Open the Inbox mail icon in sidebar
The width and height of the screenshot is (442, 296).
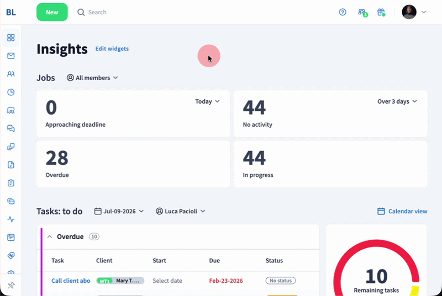tap(10, 56)
